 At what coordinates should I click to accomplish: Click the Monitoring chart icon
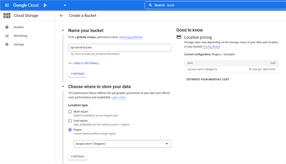[x=7, y=36]
